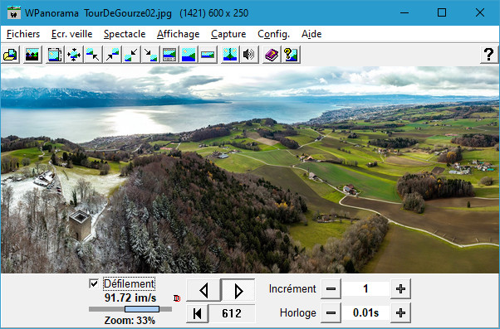
Task: Toggle sound with the speaker icon
Action: 249,55
